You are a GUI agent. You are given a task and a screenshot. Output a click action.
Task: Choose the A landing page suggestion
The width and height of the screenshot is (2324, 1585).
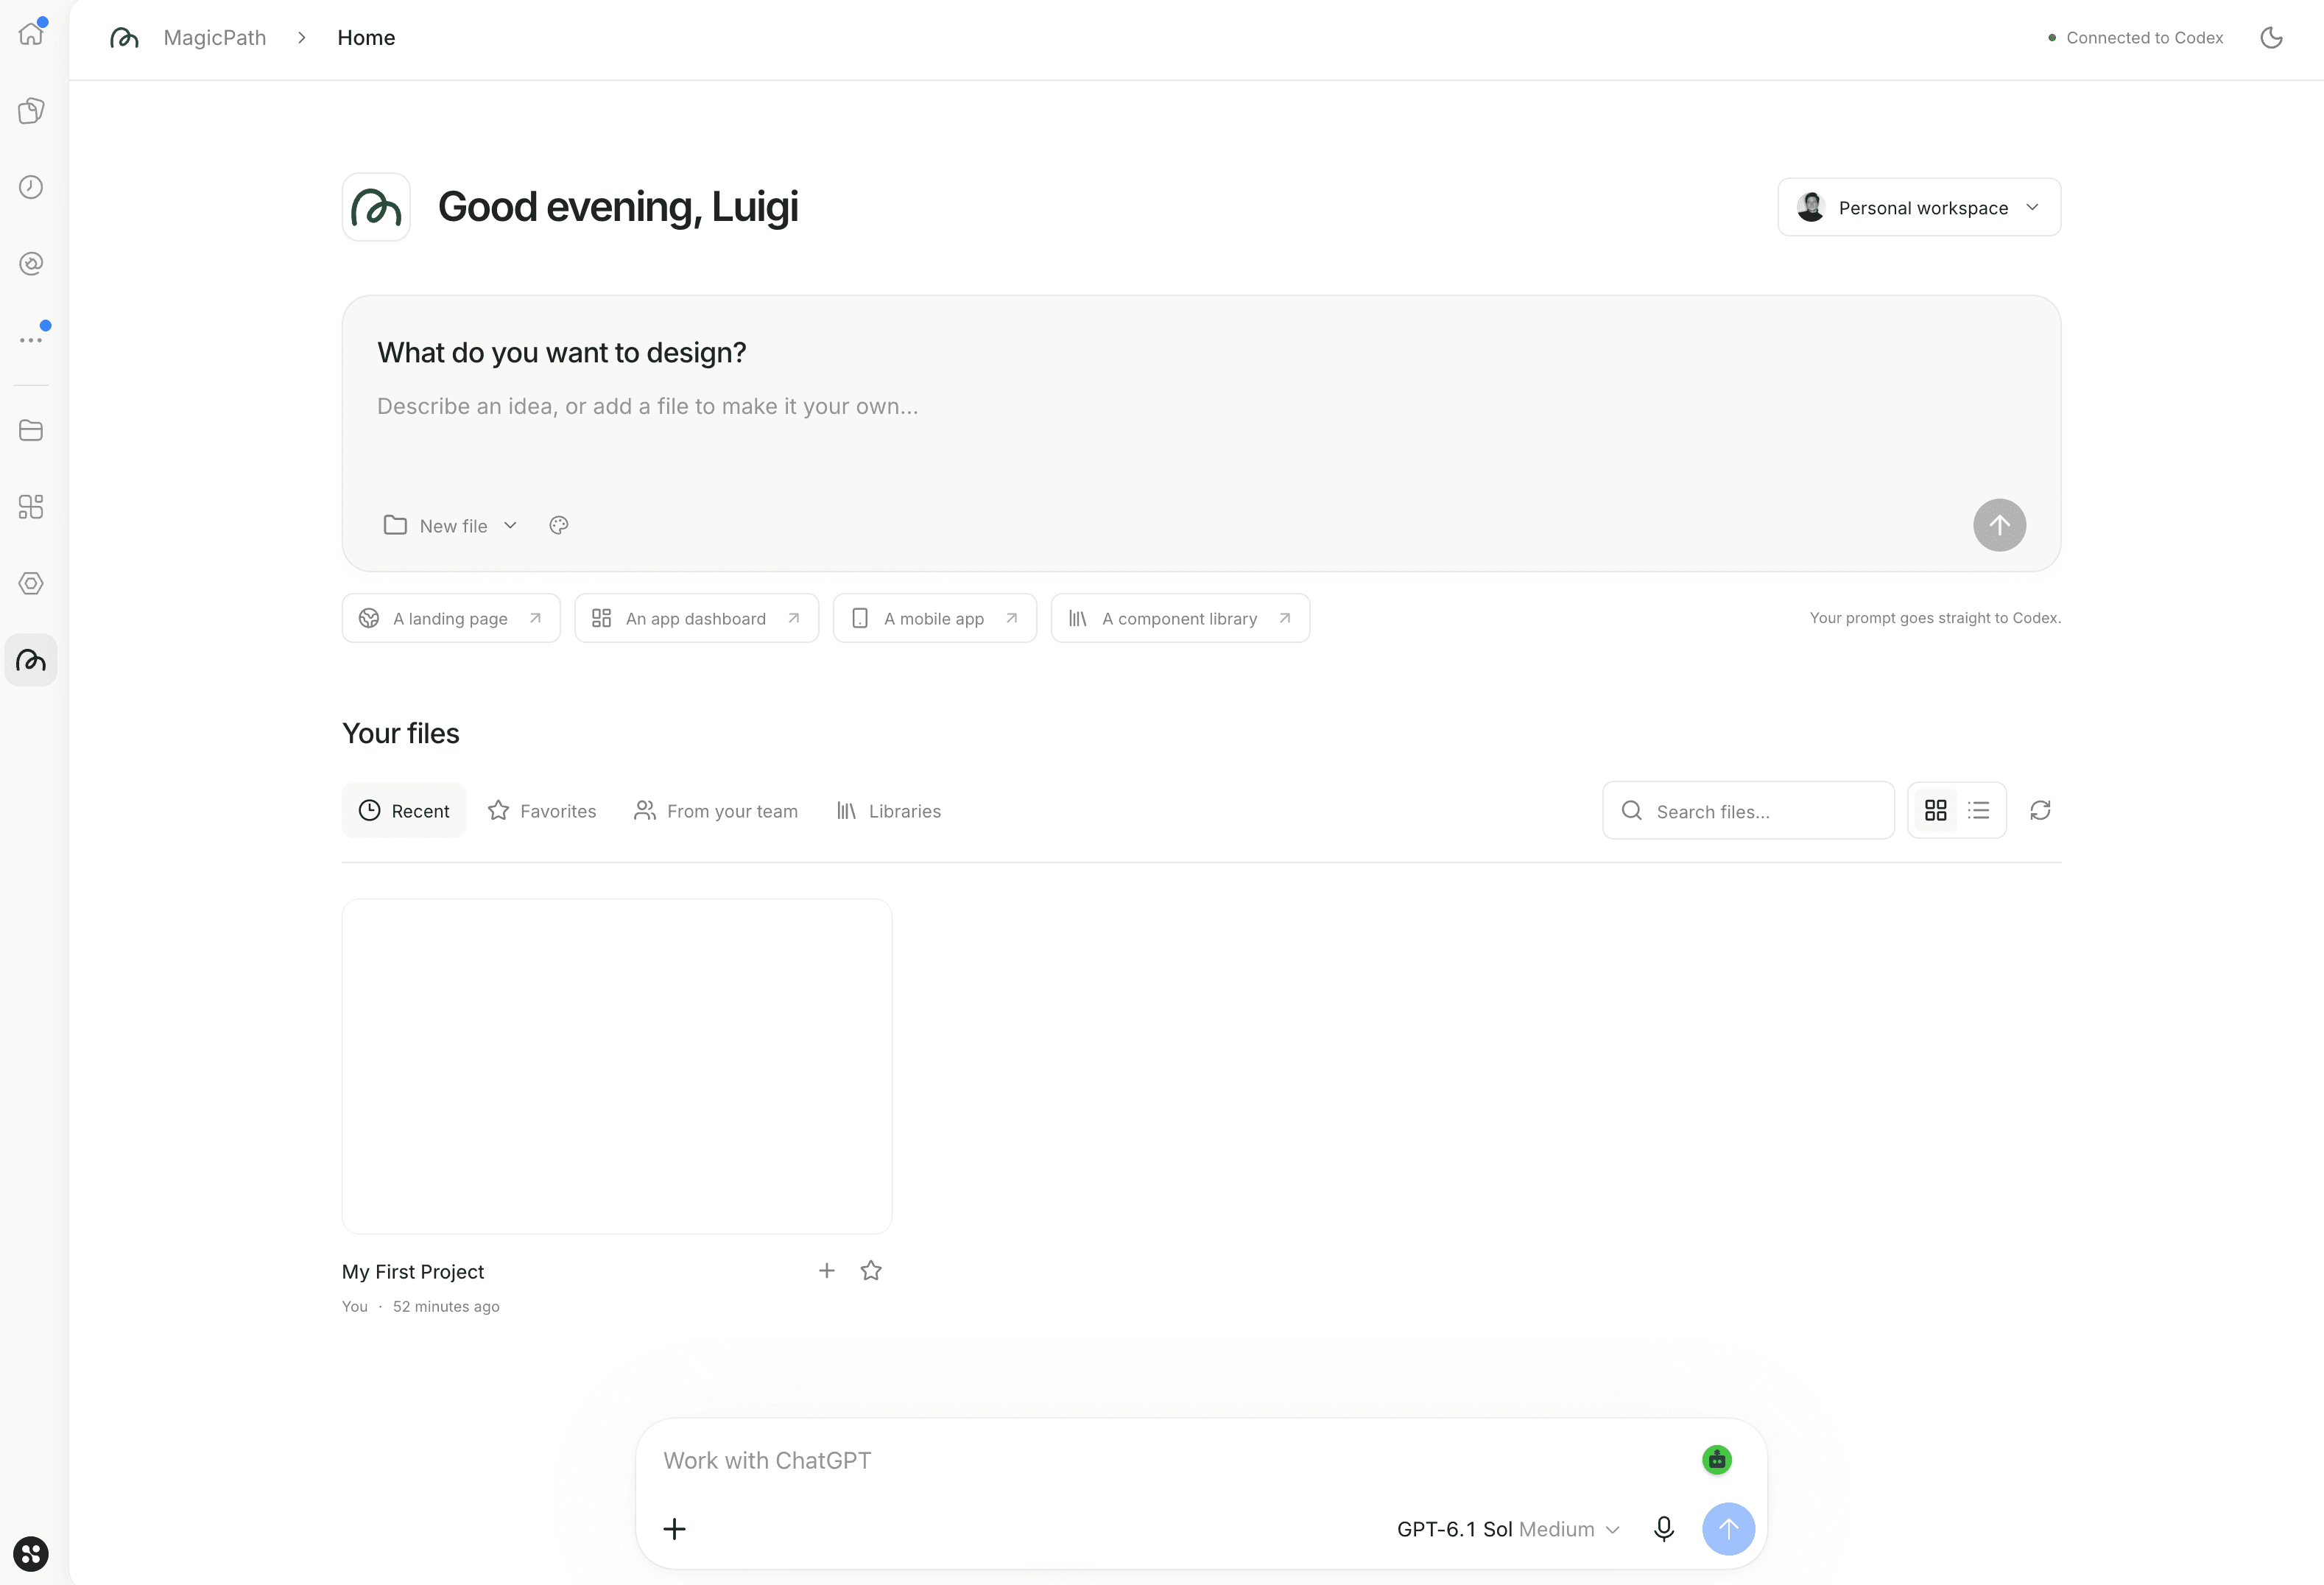[x=451, y=618]
